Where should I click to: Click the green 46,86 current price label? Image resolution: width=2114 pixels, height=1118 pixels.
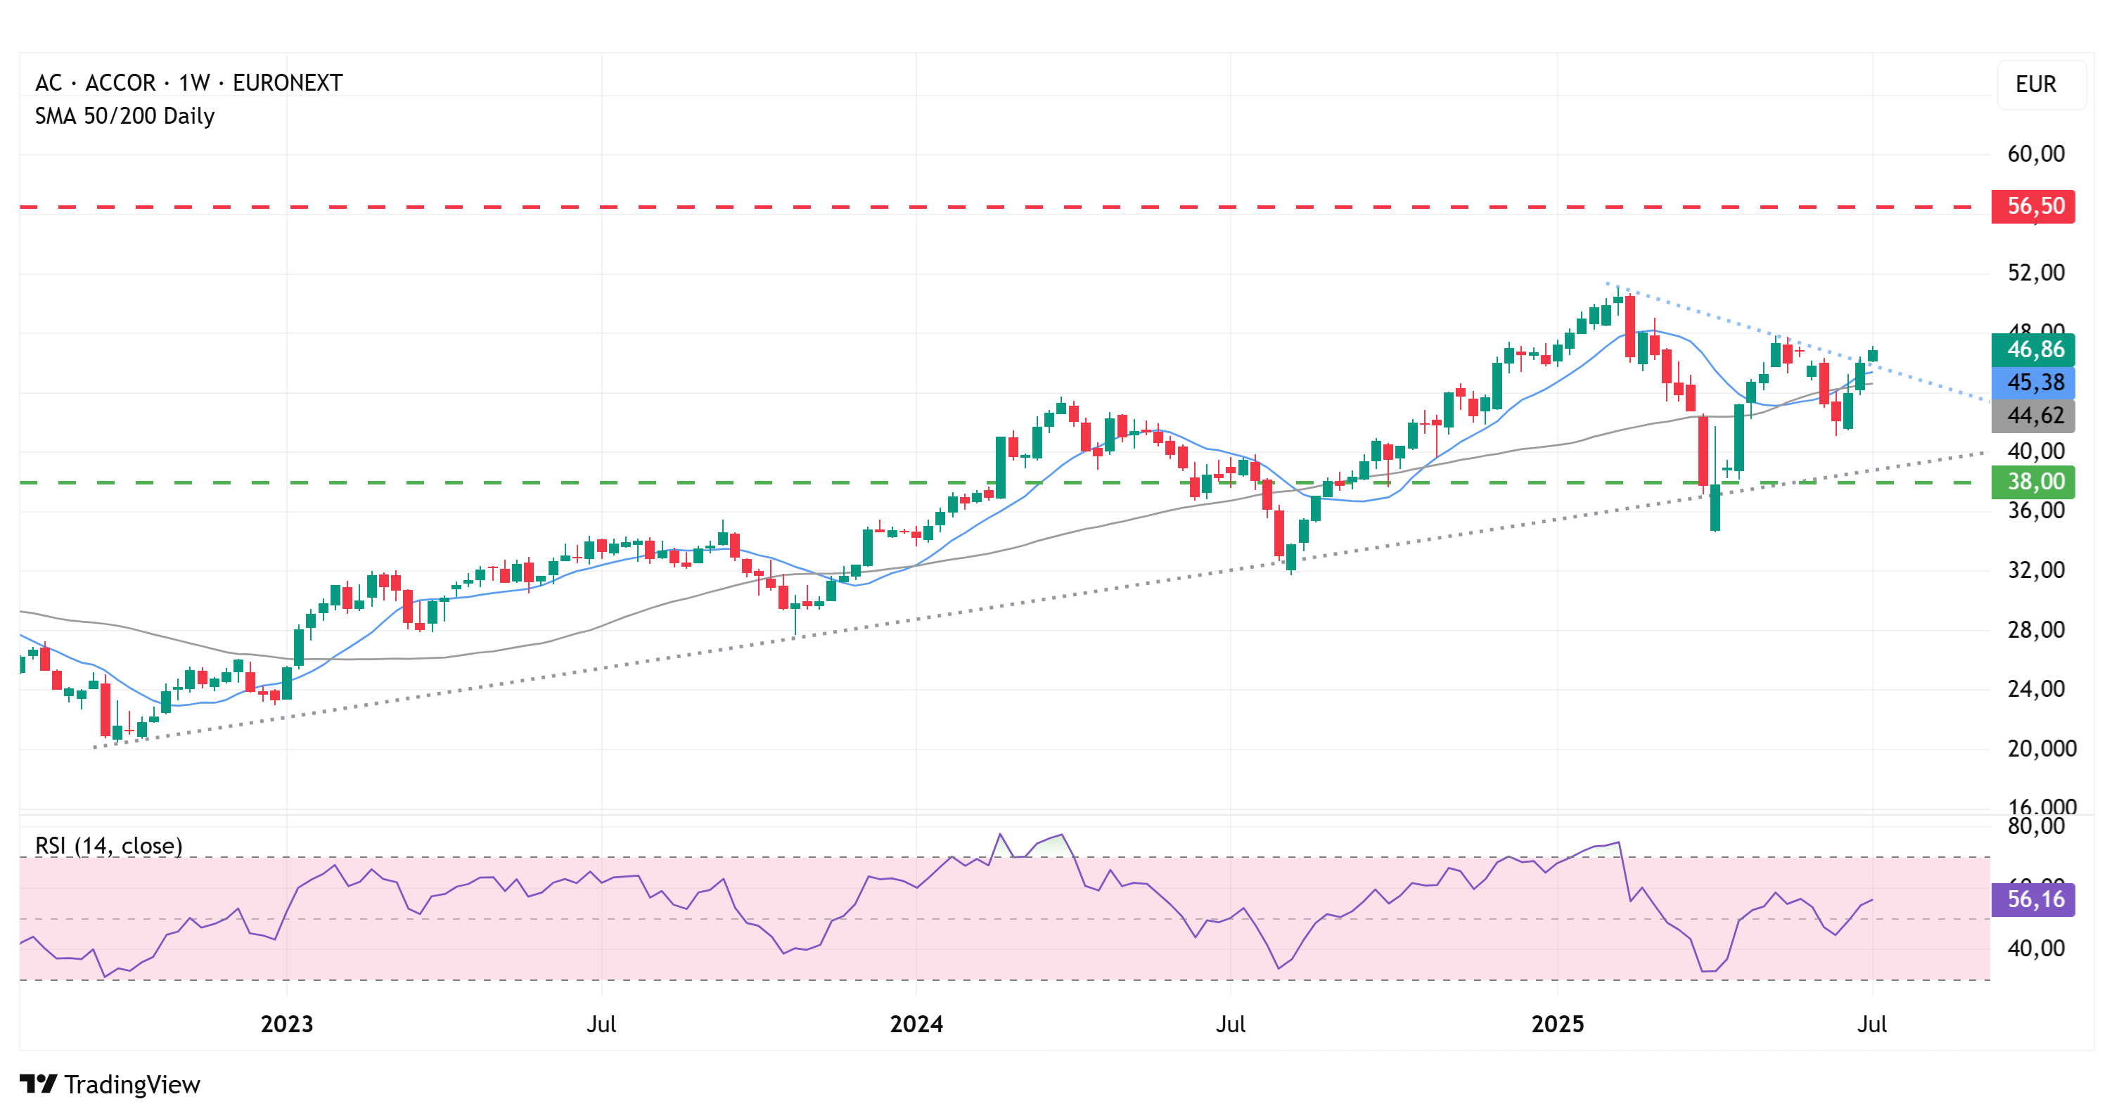[2034, 349]
